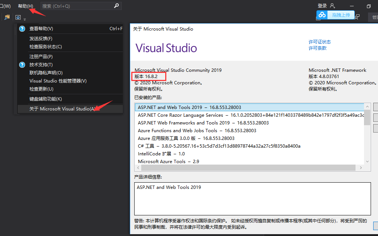Click the home window icon in the toolbar
The image size is (378, 236).
[x=18, y=17]
